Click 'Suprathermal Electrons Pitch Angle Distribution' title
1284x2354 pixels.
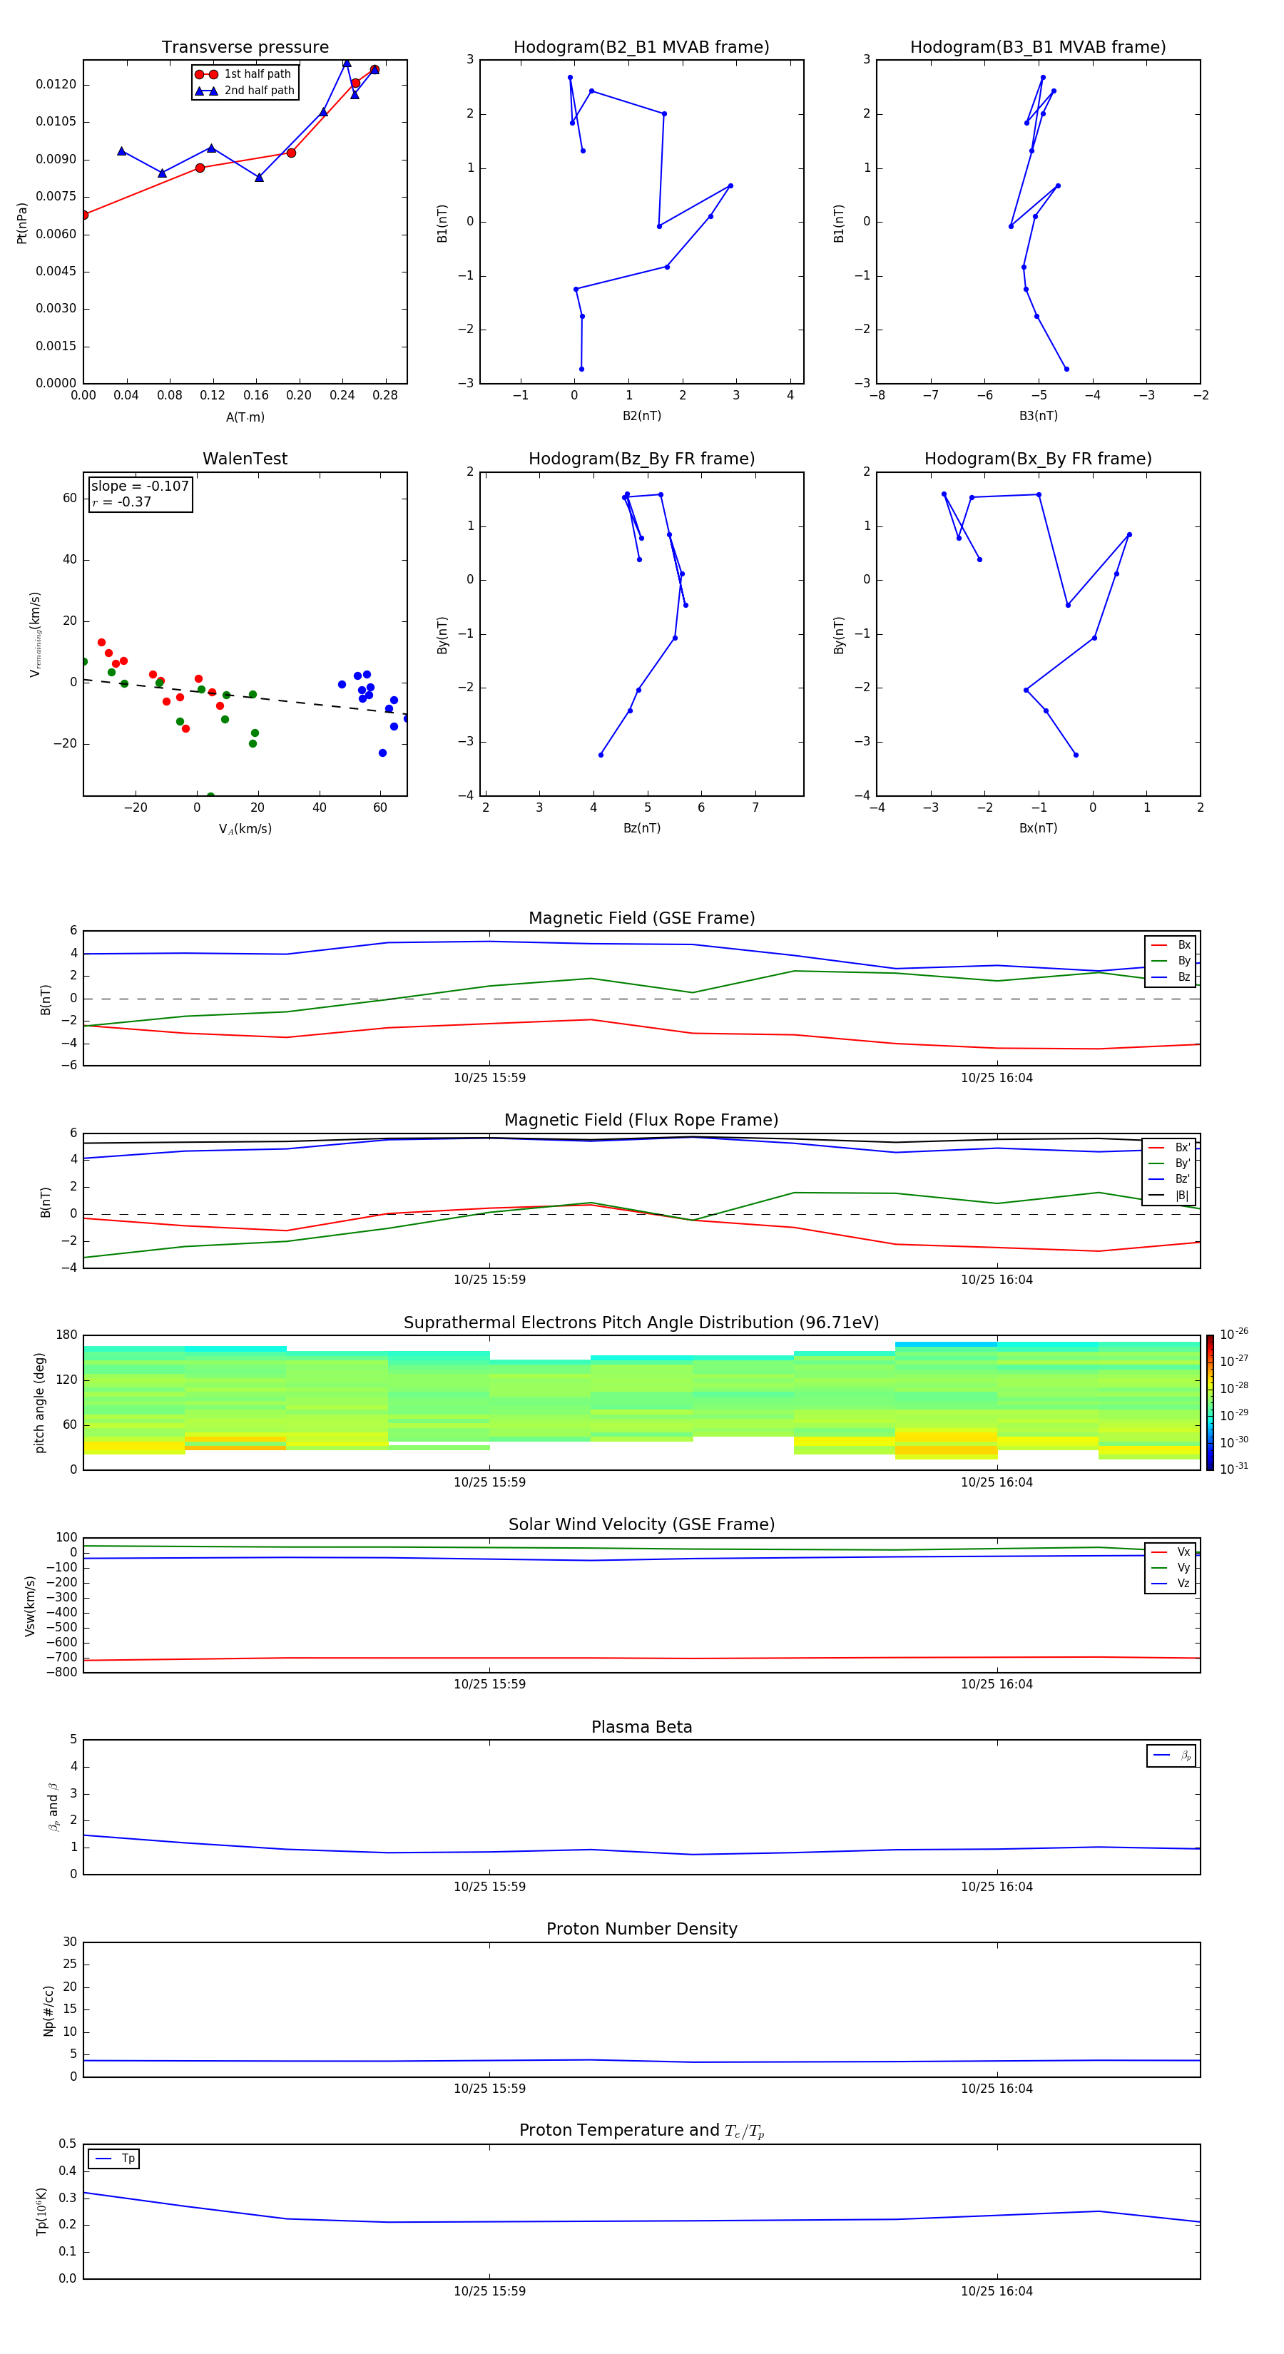(x=641, y=1323)
